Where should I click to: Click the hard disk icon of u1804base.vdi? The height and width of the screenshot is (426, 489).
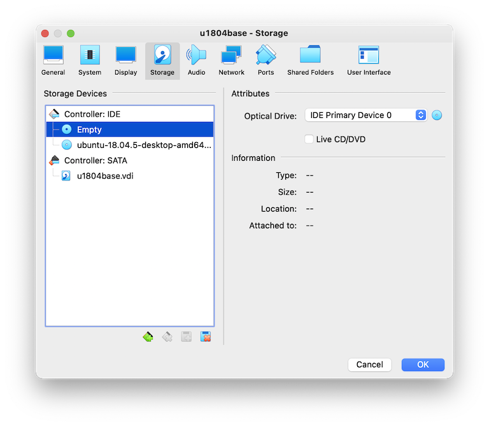tap(66, 176)
